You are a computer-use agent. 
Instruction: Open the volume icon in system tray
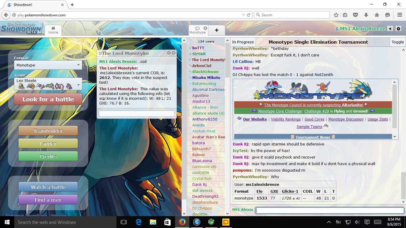(357, 222)
